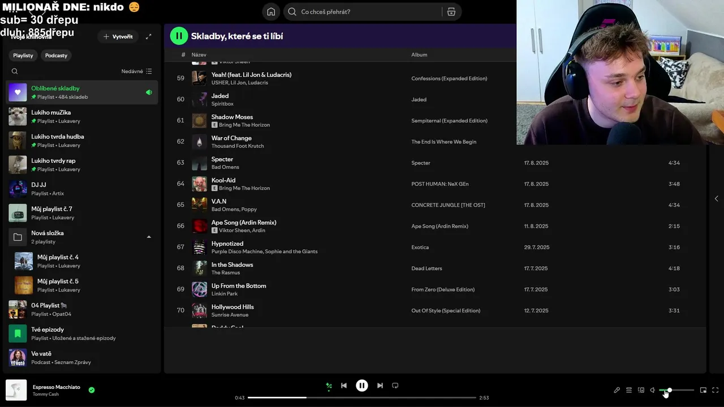Toggle repeat mode
Viewport: 724px width, 407px height.
click(395, 386)
